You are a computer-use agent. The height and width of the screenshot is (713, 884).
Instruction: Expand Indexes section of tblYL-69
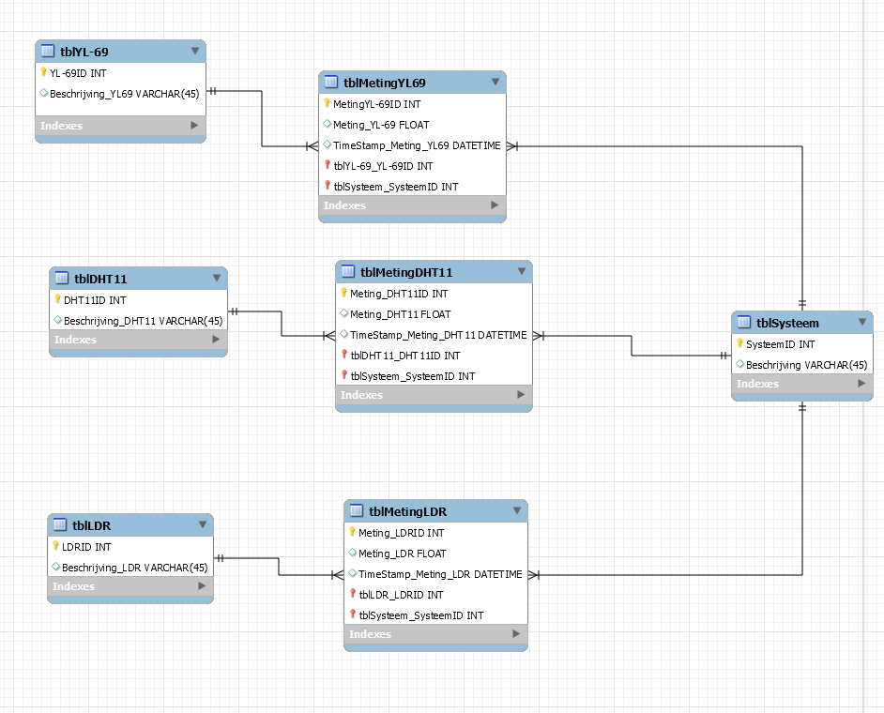point(194,125)
